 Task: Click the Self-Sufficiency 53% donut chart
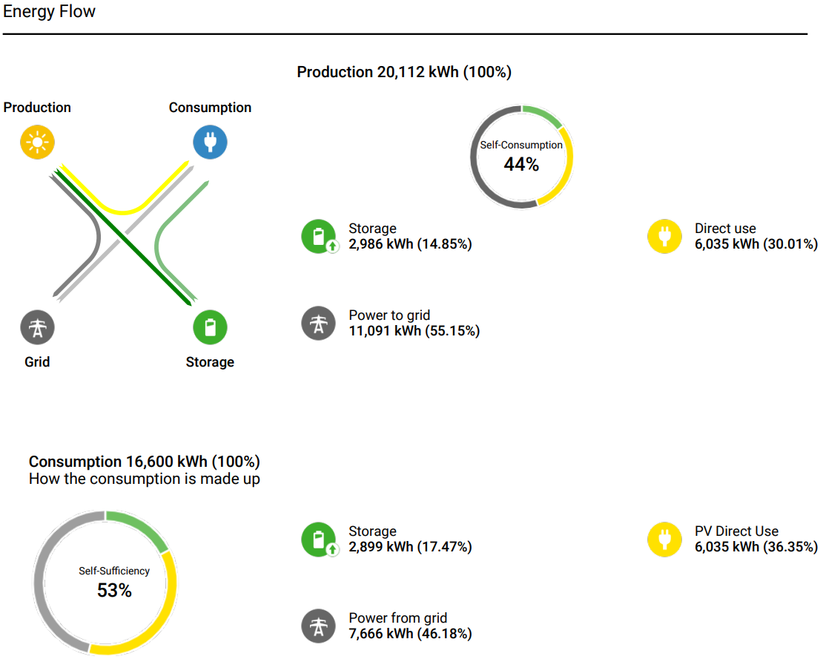[x=105, y=583]
